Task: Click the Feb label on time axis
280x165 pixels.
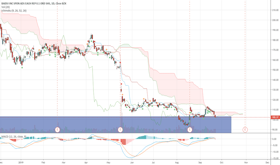Action: tap(43, 163)
